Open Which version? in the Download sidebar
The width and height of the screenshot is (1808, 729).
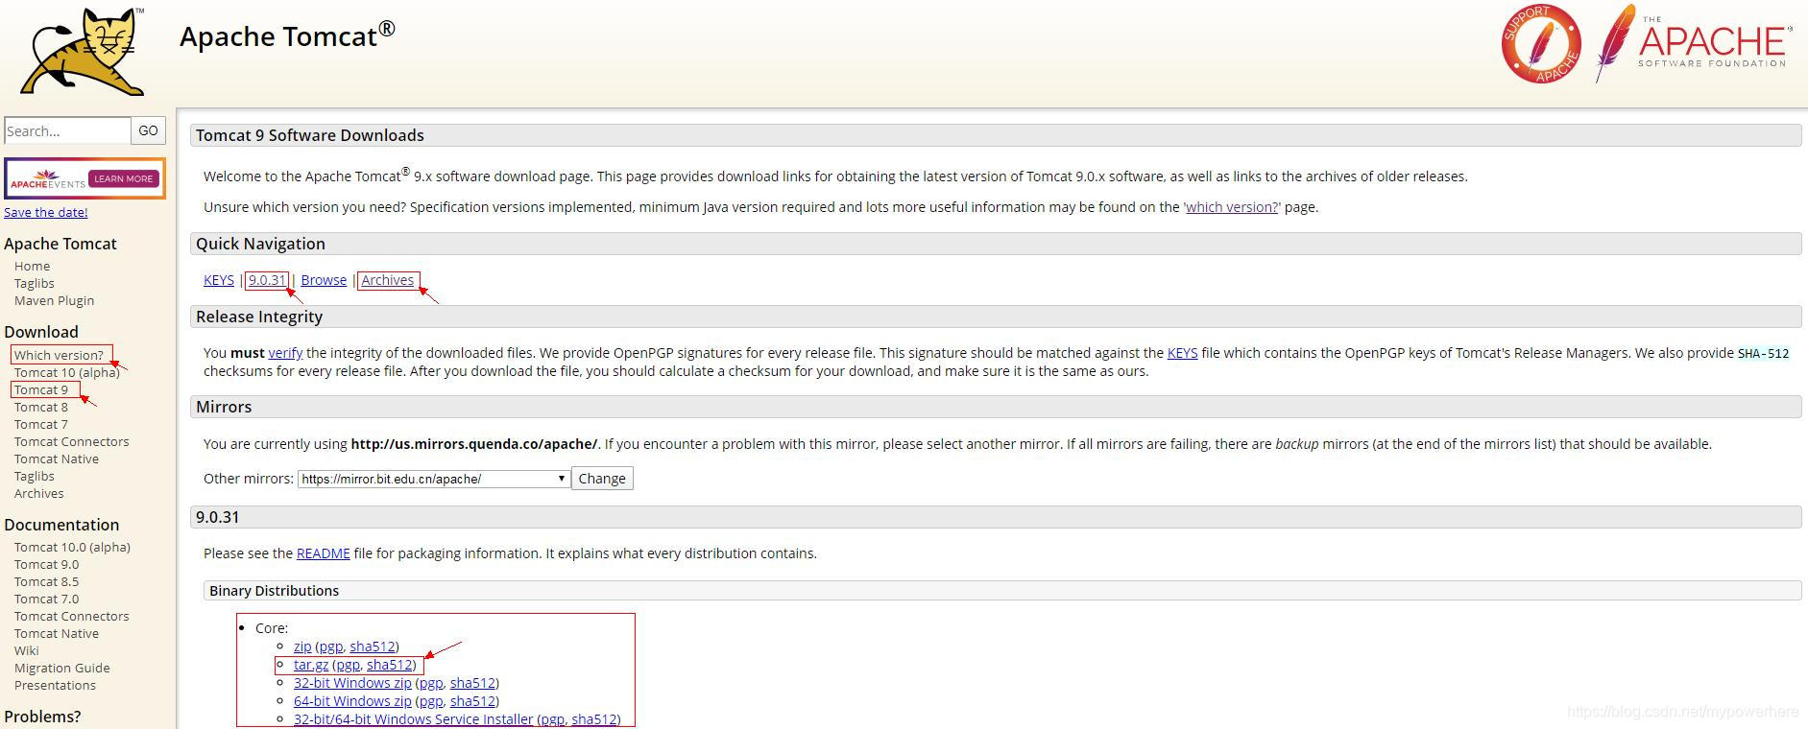tap(59, 355)
